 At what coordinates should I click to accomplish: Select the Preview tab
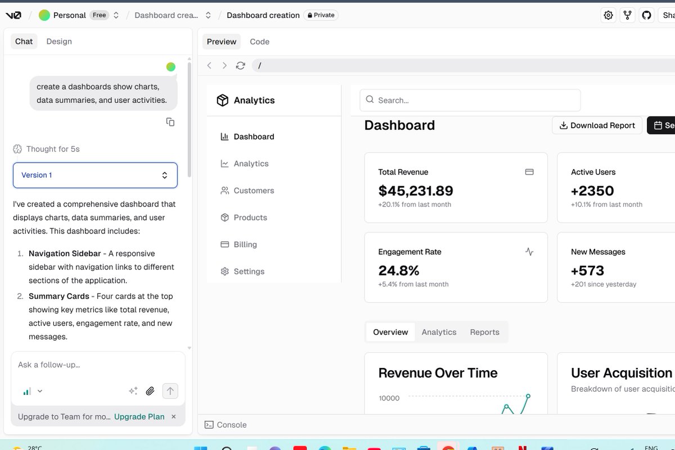[x=222, y=42]
